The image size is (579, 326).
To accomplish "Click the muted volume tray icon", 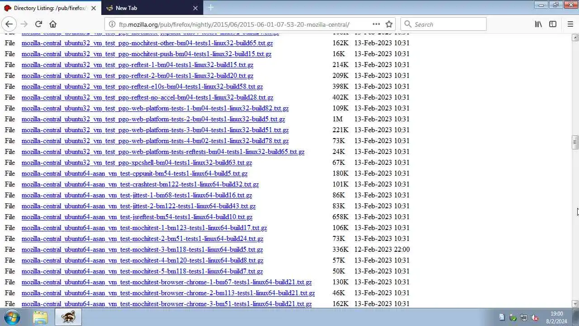I will coord(534,317).
